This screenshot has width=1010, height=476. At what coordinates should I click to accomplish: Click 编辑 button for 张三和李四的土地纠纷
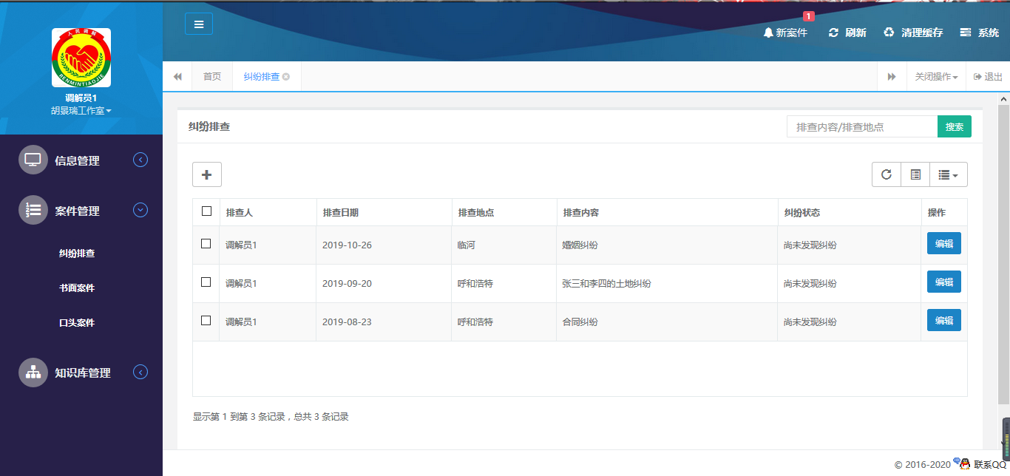point(943,282)
